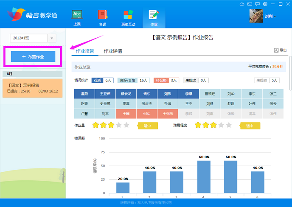The width and height of the screenshot is (292, 207).
Task: Switch to the 作业详情 tab
Action: pyautogui.click(x=113, y=51)
